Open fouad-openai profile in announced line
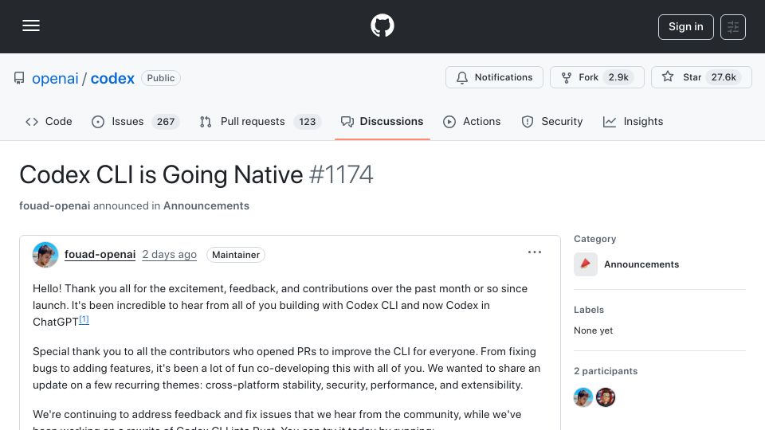The width and height of the screenshot is (765, 430). [55, 205]
